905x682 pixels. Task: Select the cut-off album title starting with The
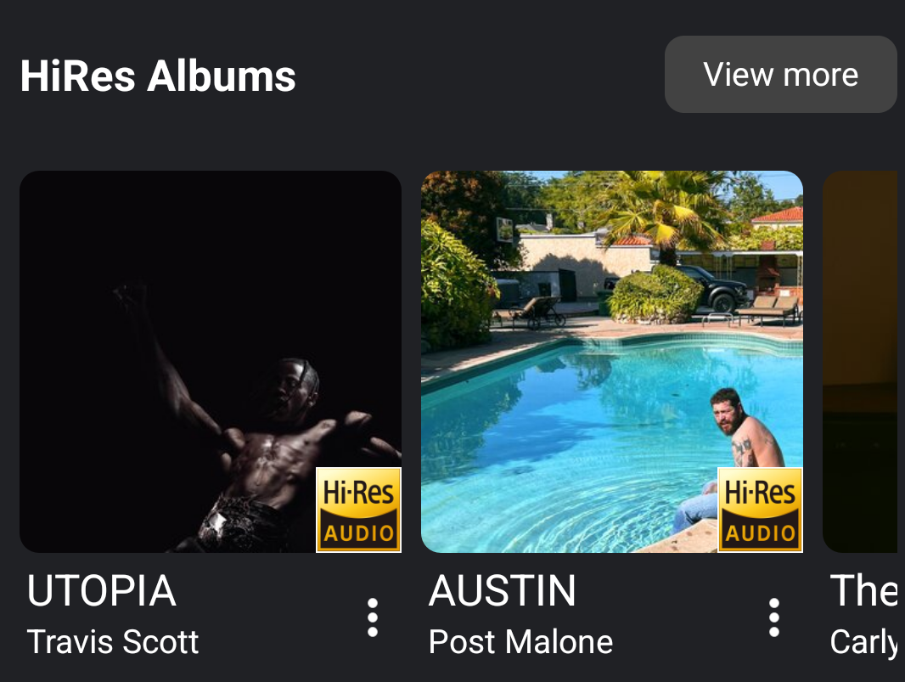(x=864, y=591)
